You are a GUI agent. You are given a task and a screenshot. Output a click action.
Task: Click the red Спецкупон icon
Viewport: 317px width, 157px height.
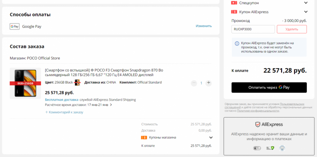[x=234, y=3]
